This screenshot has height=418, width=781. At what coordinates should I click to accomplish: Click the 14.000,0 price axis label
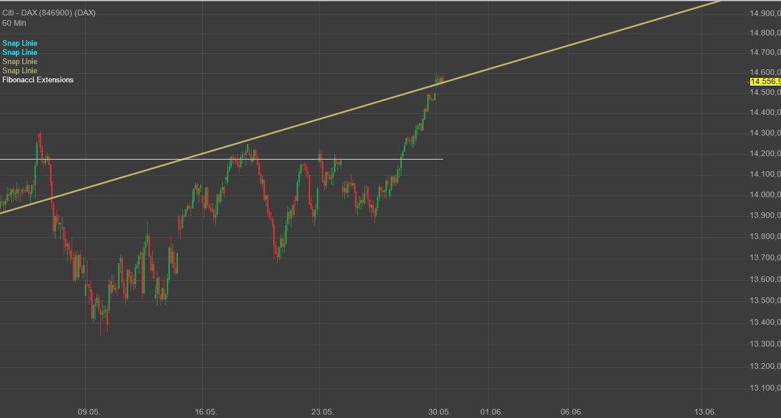764,194
